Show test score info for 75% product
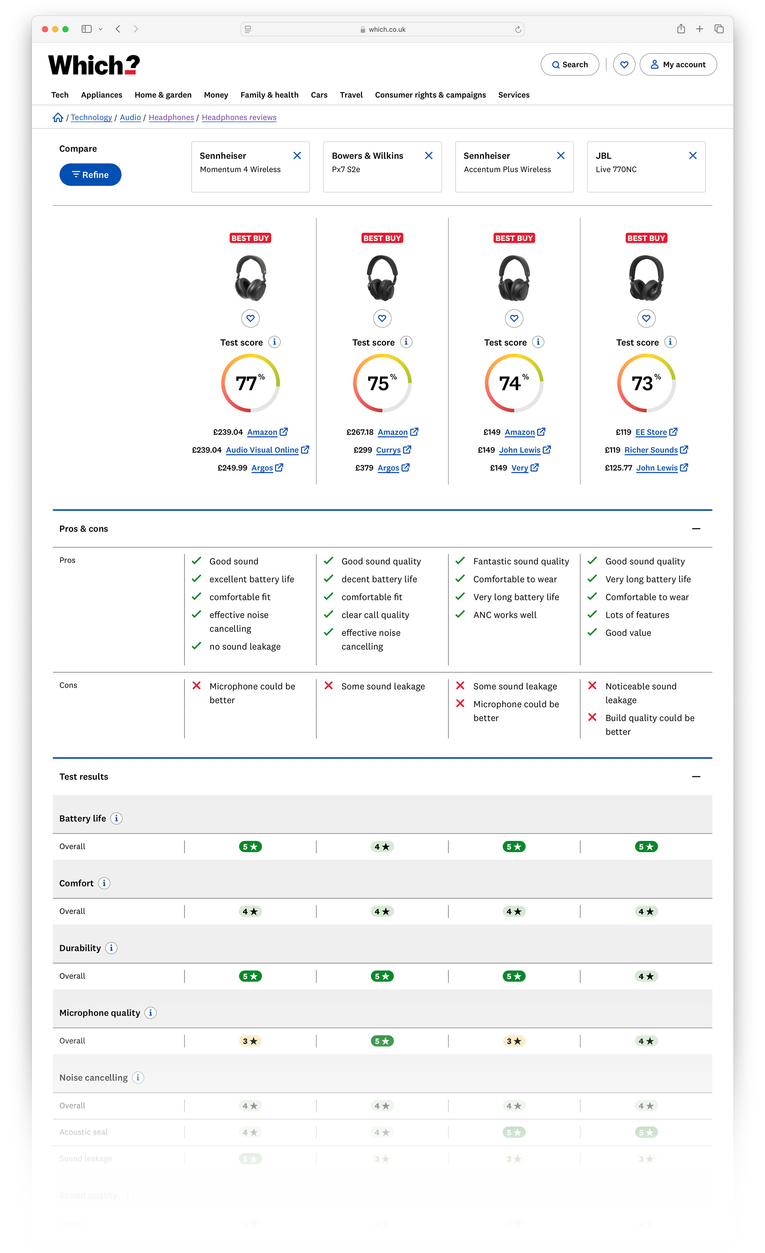This screenshot has height=1253, width=765. coord(406,342)
